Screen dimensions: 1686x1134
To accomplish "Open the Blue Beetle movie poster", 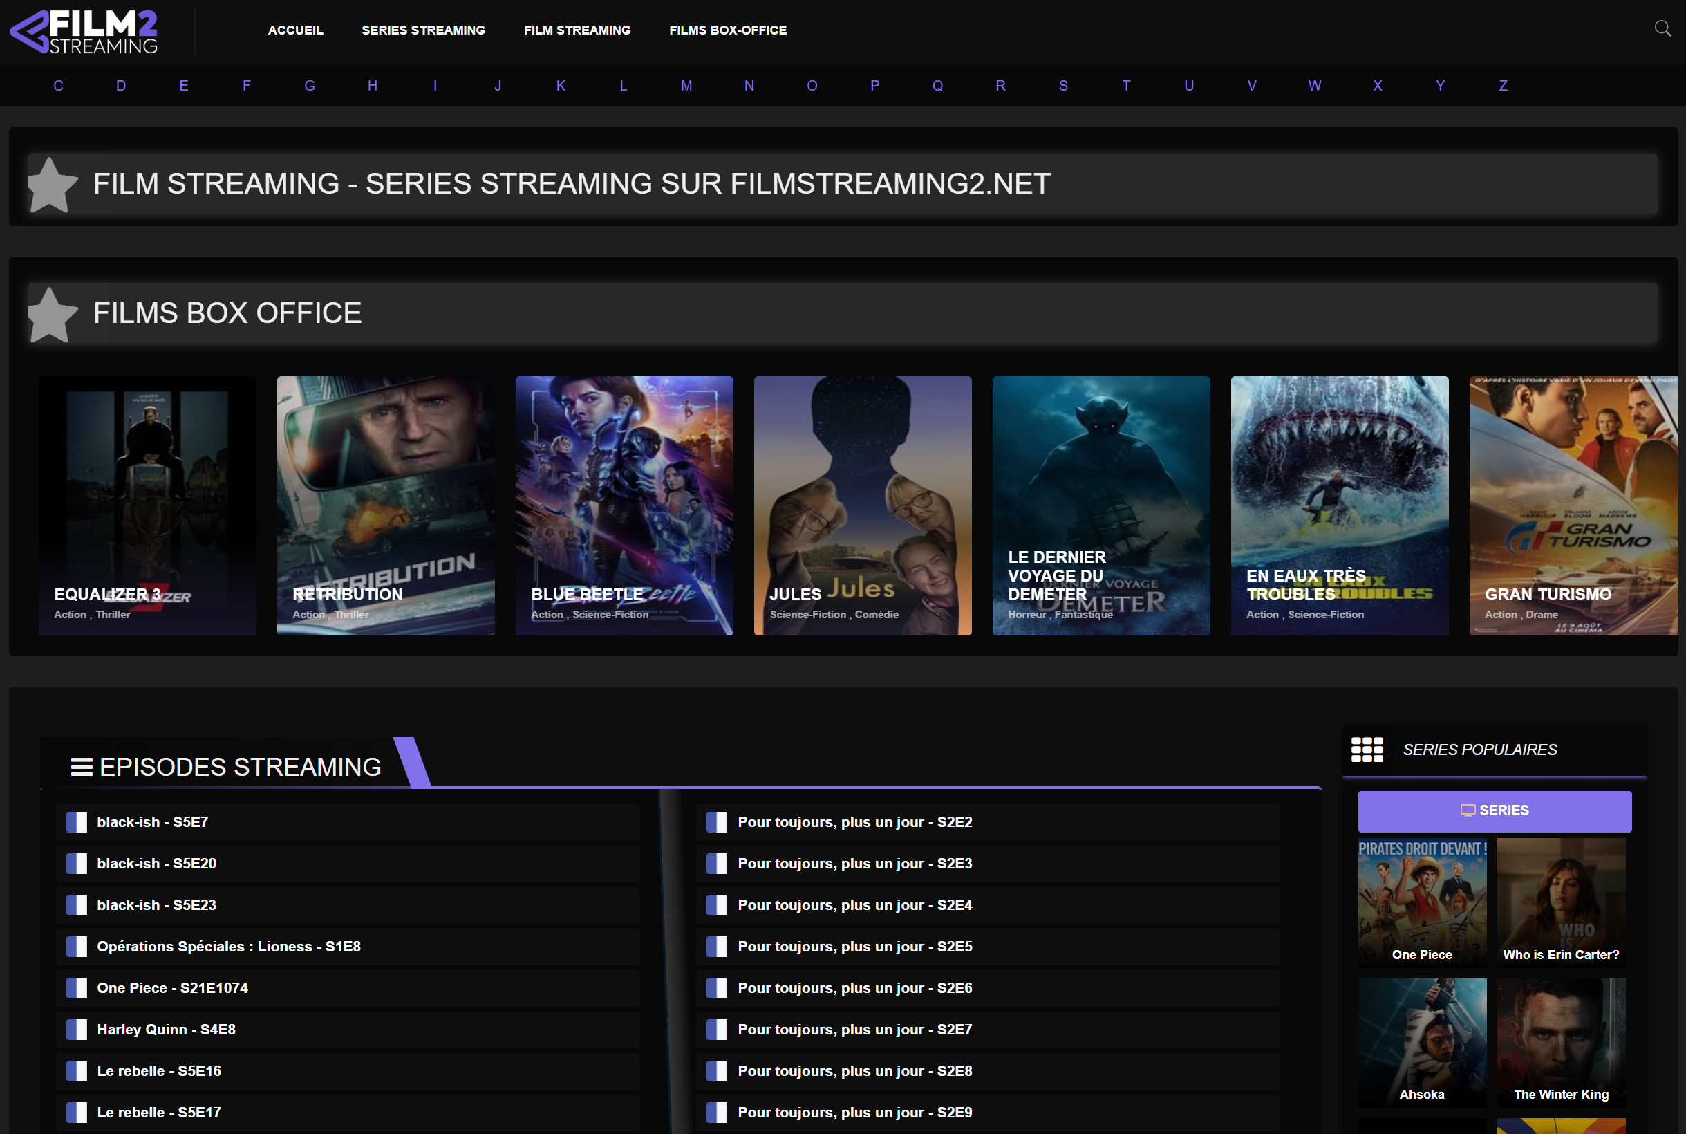I will pos(624,505).
